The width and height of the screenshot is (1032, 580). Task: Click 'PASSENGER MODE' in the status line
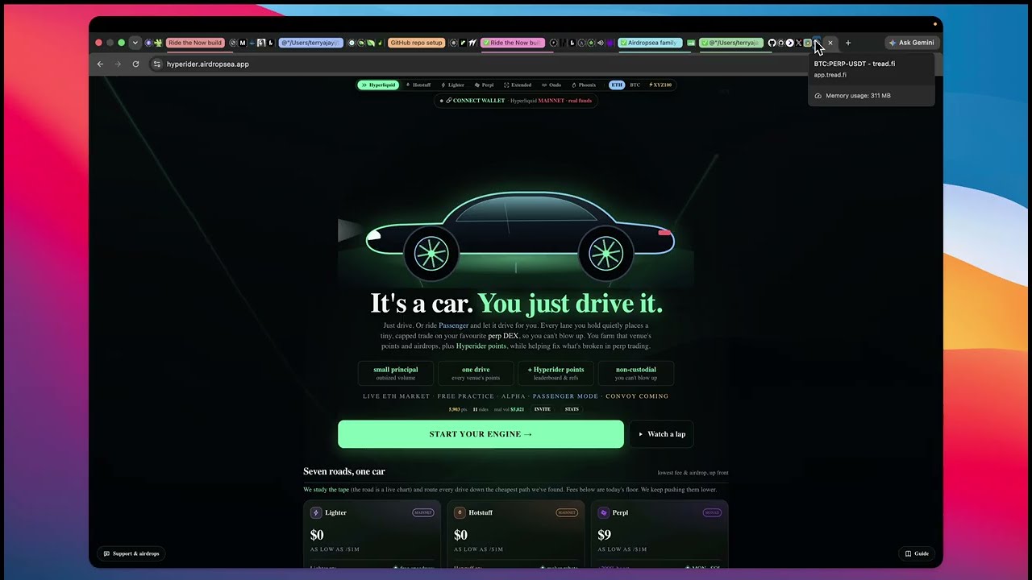[565, 396]
